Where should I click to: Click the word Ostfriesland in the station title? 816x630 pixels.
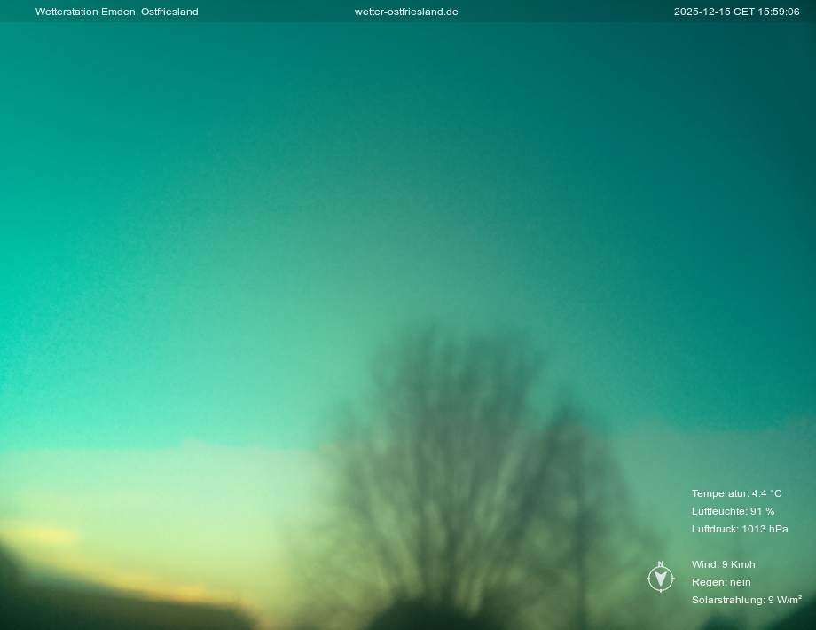tap(169, 12)
